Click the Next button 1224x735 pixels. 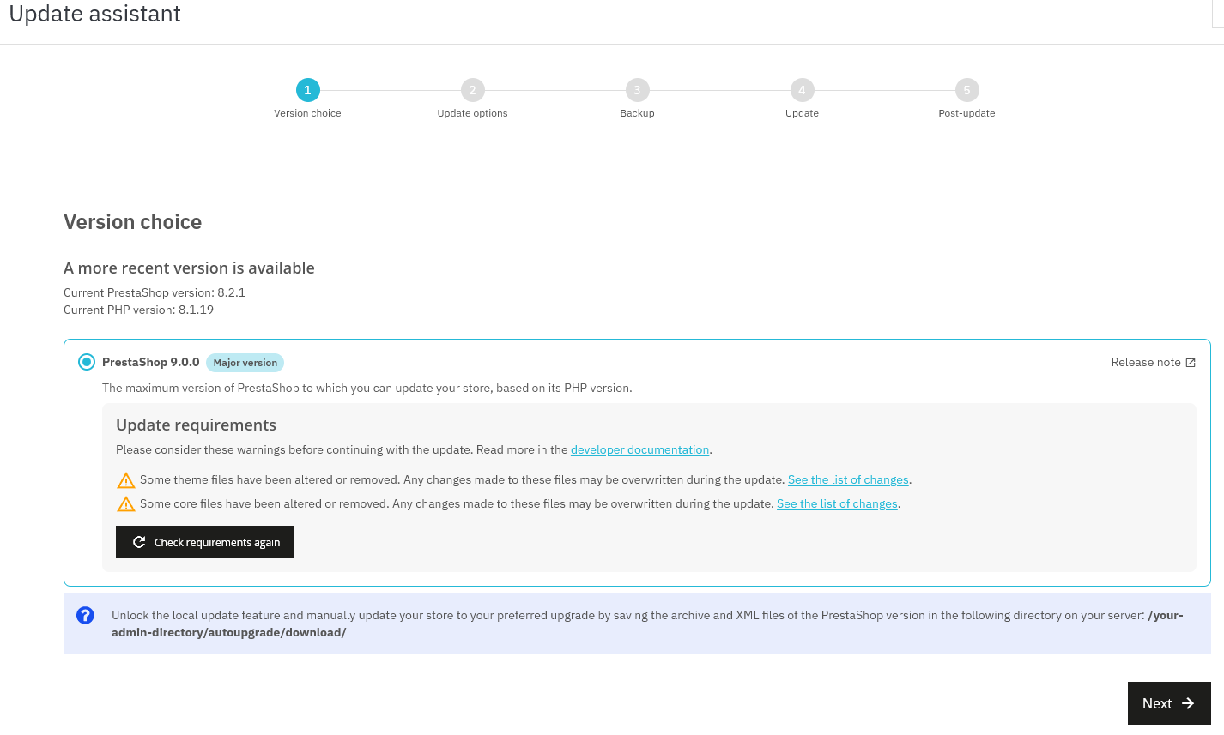pyautogui.click(x=1169, y=703)
